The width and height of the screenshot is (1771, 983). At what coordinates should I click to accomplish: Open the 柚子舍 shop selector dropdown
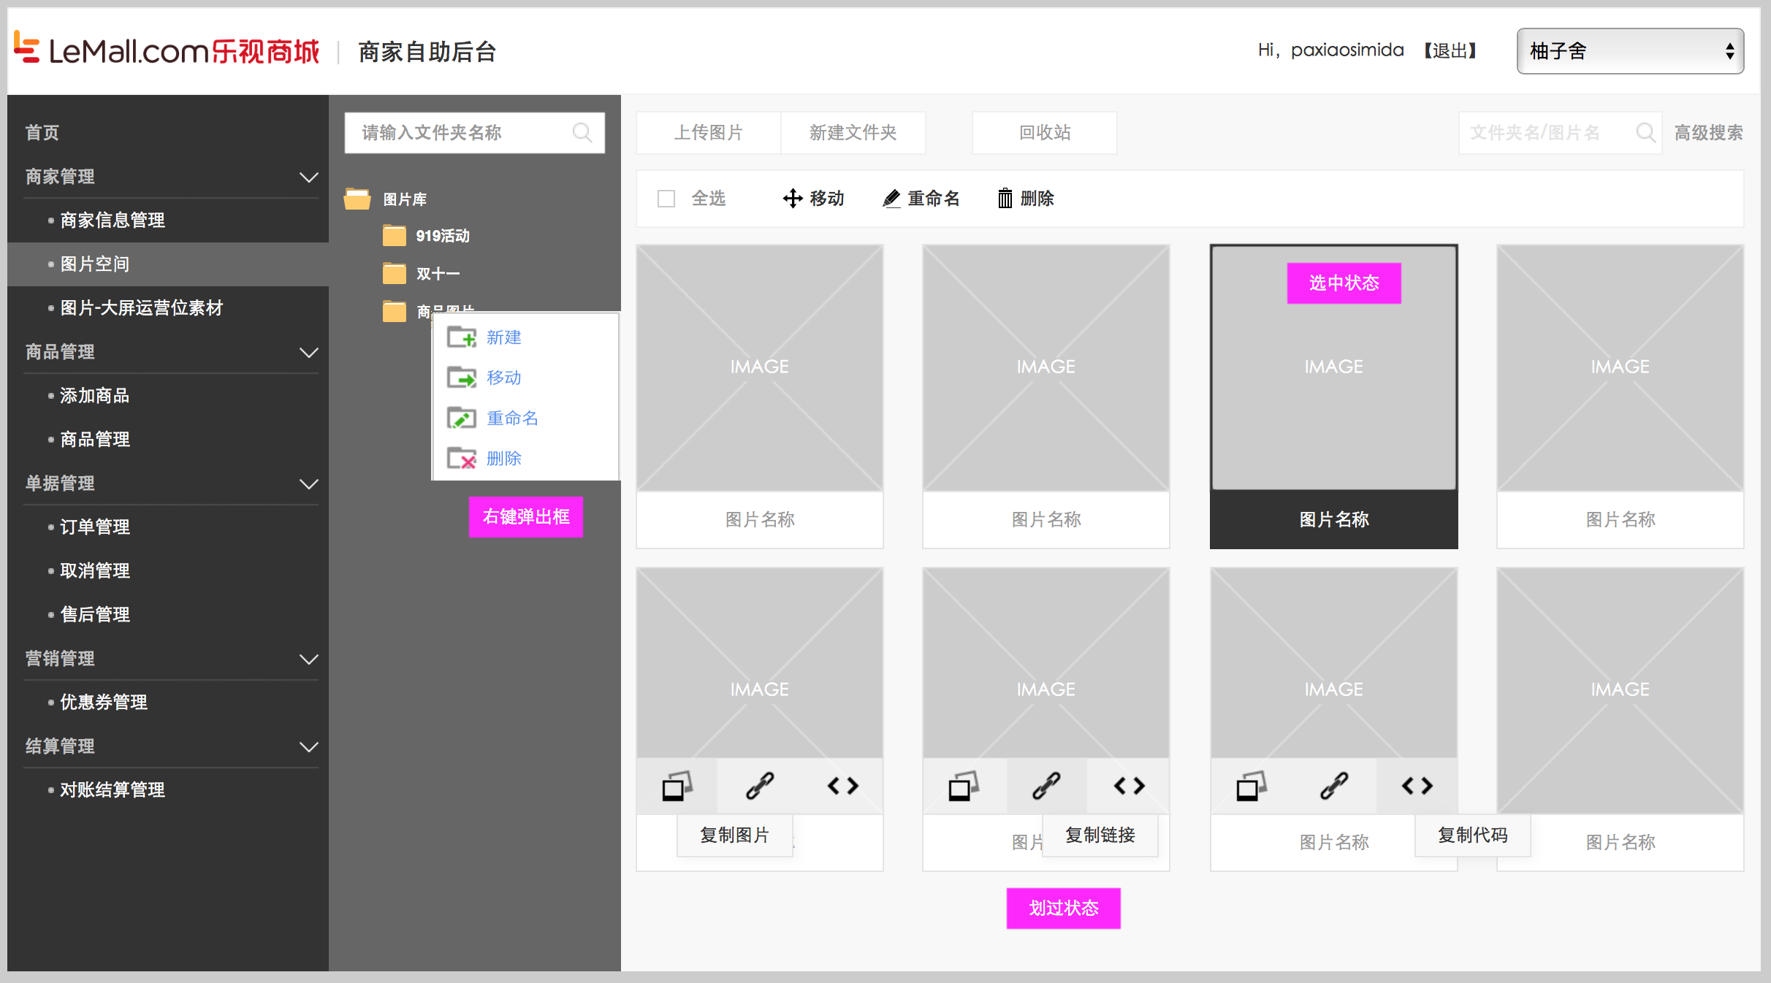click(x=1630, y=51)
